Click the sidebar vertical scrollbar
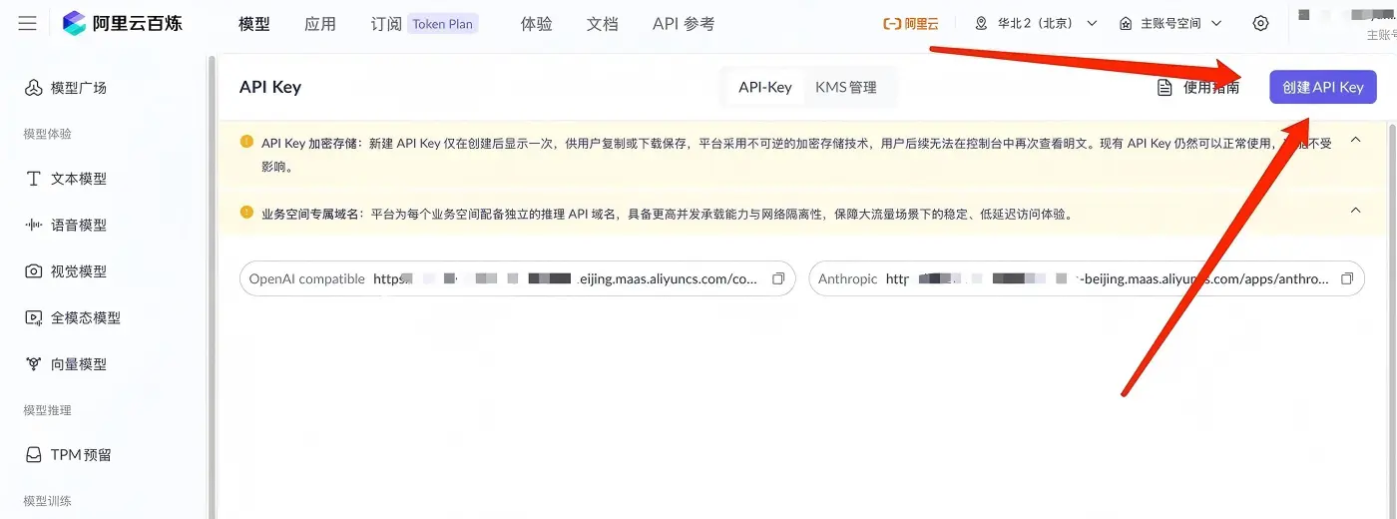This screenshot has height=519, width=1397. click(x=211, y=286)
